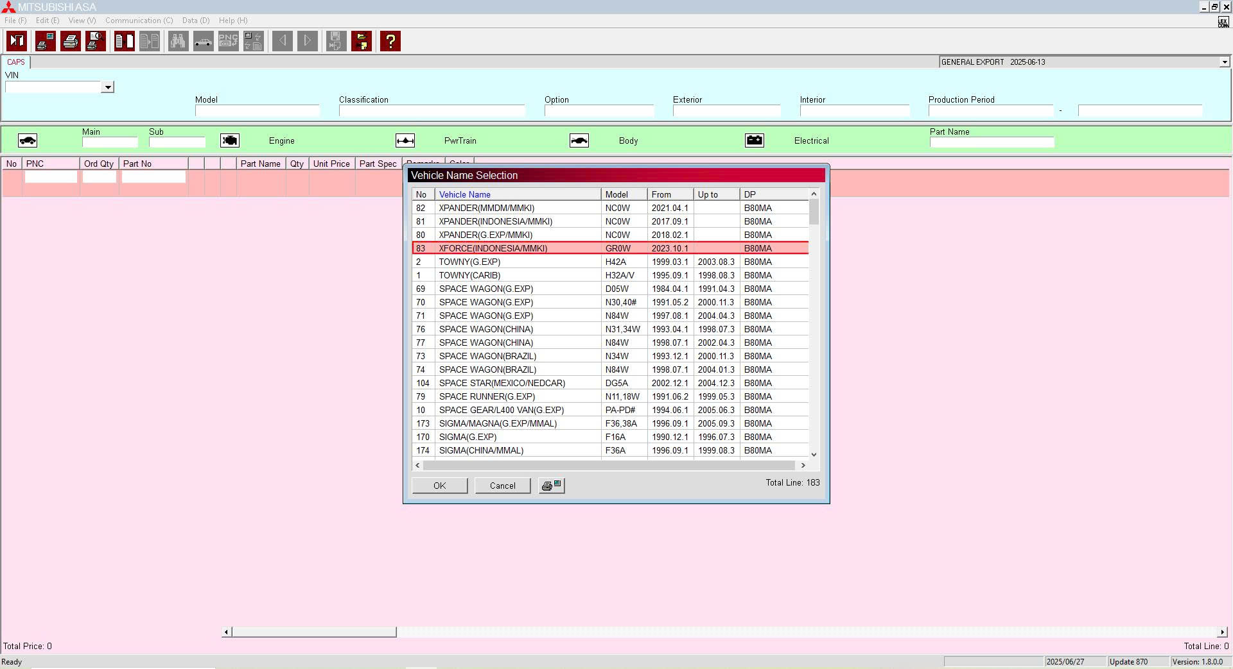Image resolution: width=1233 pixels, height=669 pixels.
Task: Select the Body category icon
Action: coord(579,140)
